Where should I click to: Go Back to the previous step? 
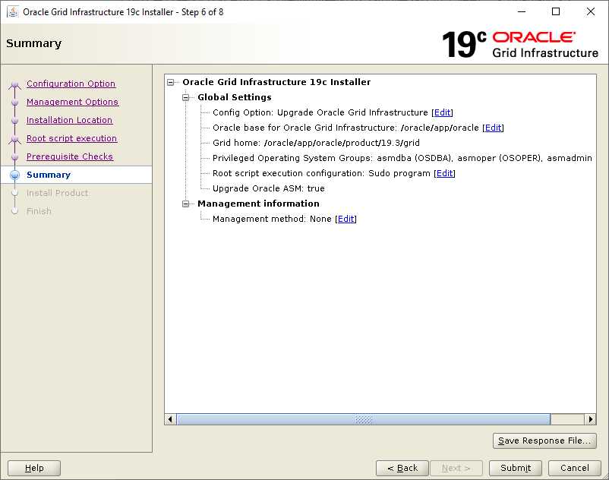coord(402,468)
